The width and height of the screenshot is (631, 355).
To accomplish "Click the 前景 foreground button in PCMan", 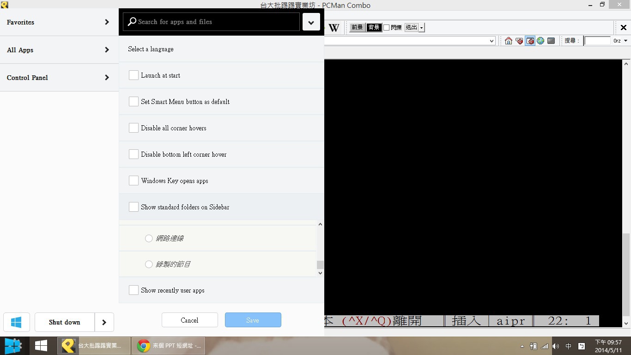I will pos(357,27).
